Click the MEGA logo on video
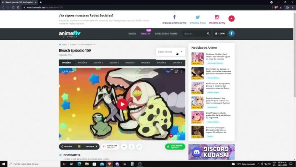 click(175, 136)
